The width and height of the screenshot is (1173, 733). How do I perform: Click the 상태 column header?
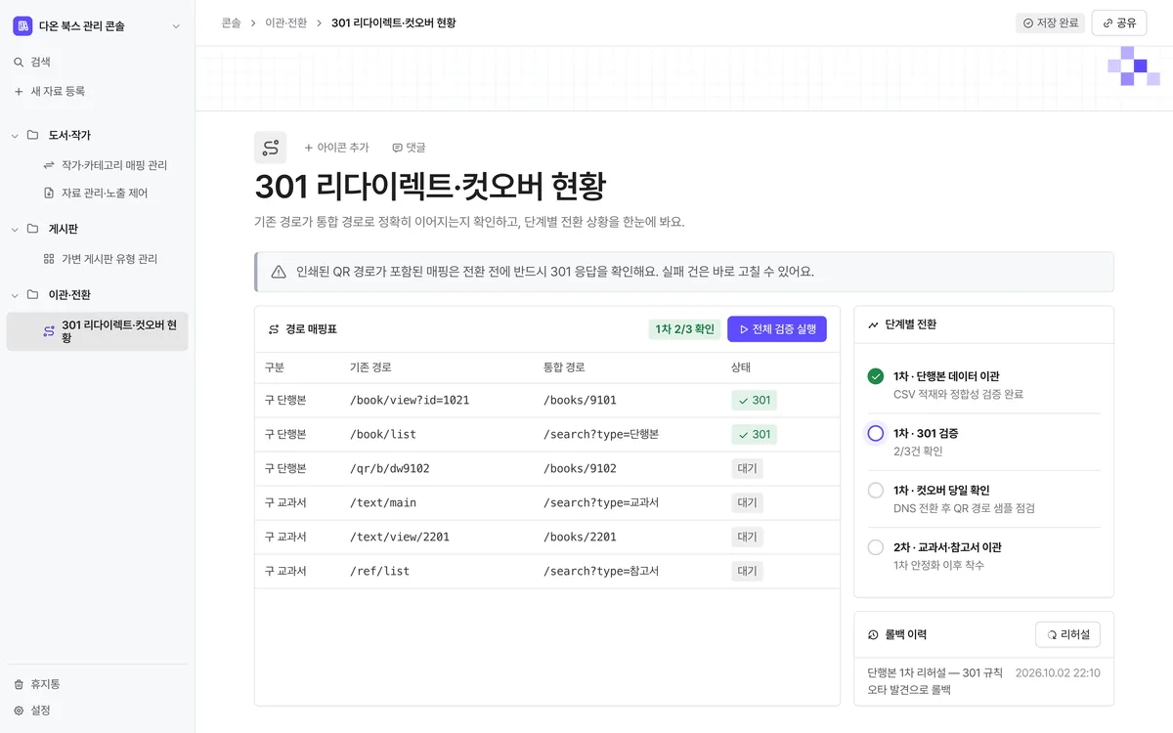point(741,367)
